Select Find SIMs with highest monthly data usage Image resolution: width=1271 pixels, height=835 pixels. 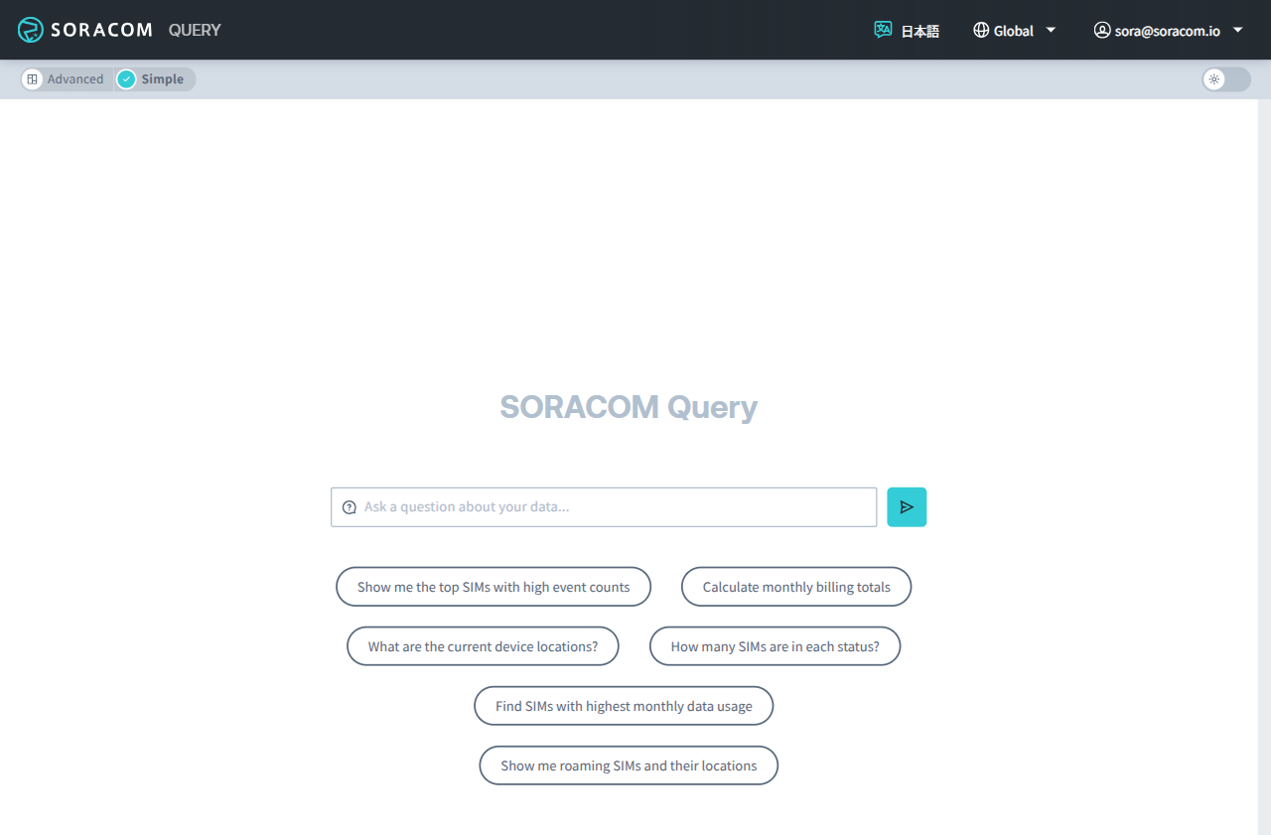pyautogui.click(x=623, y=705)
